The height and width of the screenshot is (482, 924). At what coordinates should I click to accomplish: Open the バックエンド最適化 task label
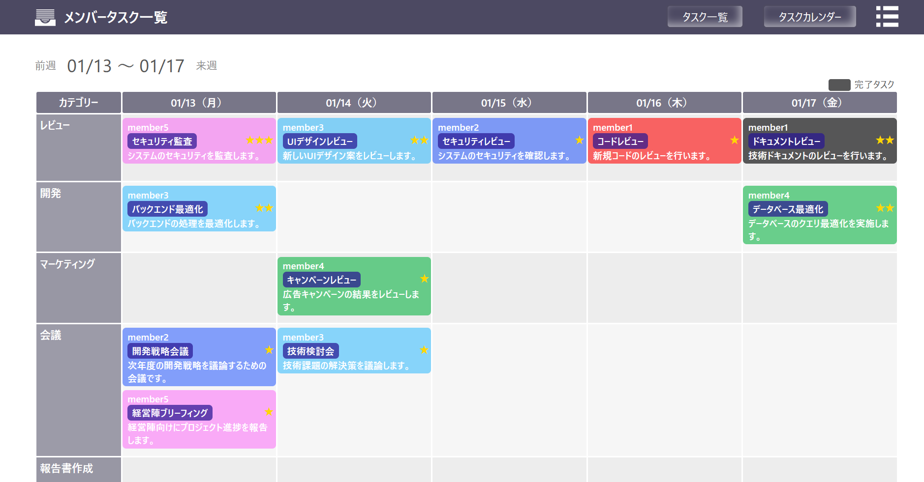167,209
